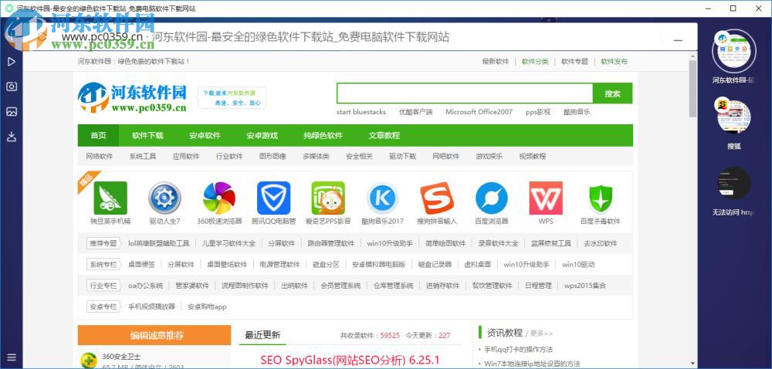Open 手机qq打卡的操作方法 article
The image size is (772, 369).
[x=519, y=350]
